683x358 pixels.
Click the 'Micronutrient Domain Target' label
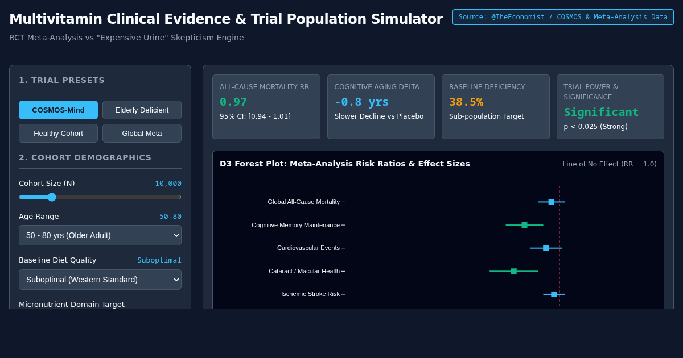[x=72, y=304]
